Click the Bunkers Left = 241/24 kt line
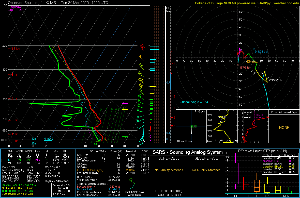This screenshot has width=300, height=198. (x=98, y=189)
